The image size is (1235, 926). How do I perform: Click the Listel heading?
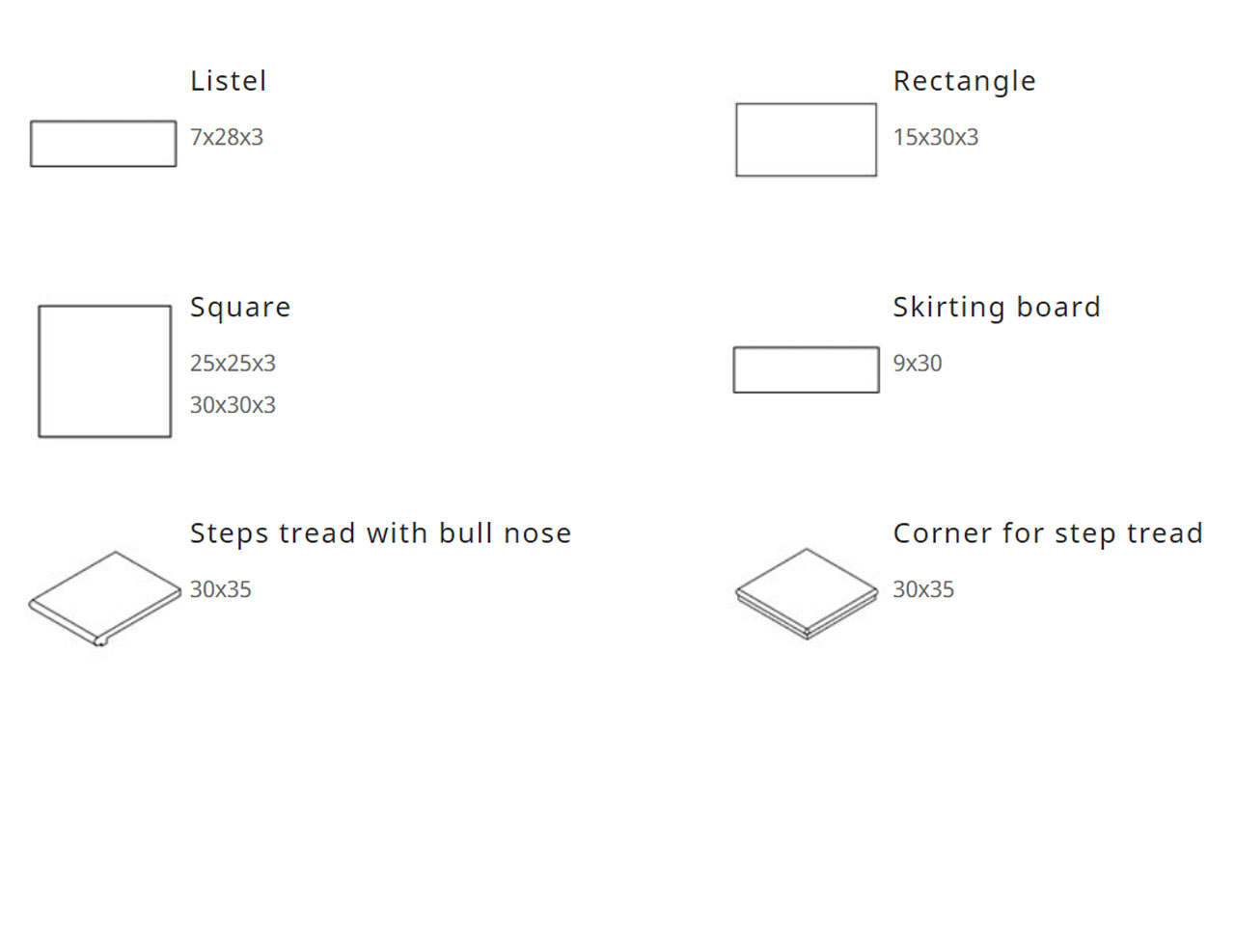[x=228, y=81]
